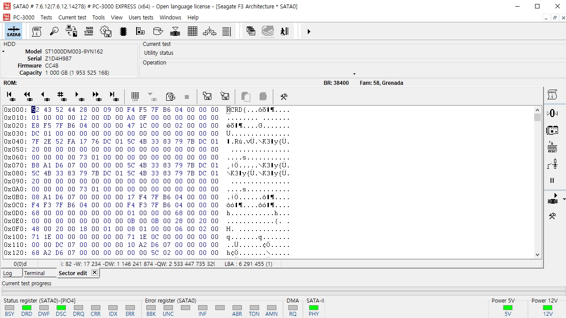This screenshot has height=318, width=566.
Task: Click floppy icon with arrow pointing outward
Action: pos(207,96)
